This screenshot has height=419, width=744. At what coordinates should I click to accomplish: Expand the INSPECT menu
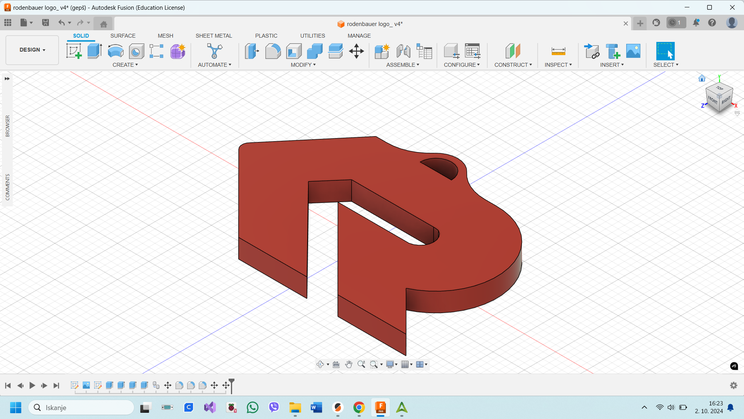(558, 65)
